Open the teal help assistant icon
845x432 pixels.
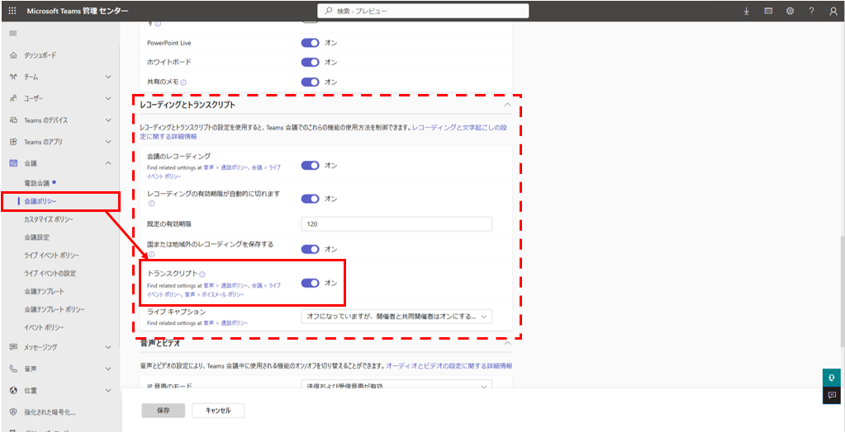[833, 378]
